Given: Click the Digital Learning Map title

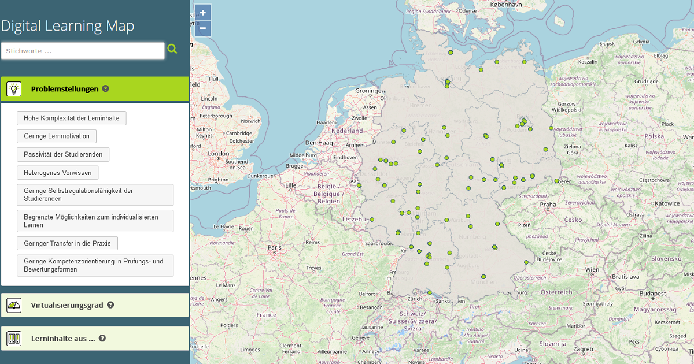Looking at the screenshot, I should (68, 26).
